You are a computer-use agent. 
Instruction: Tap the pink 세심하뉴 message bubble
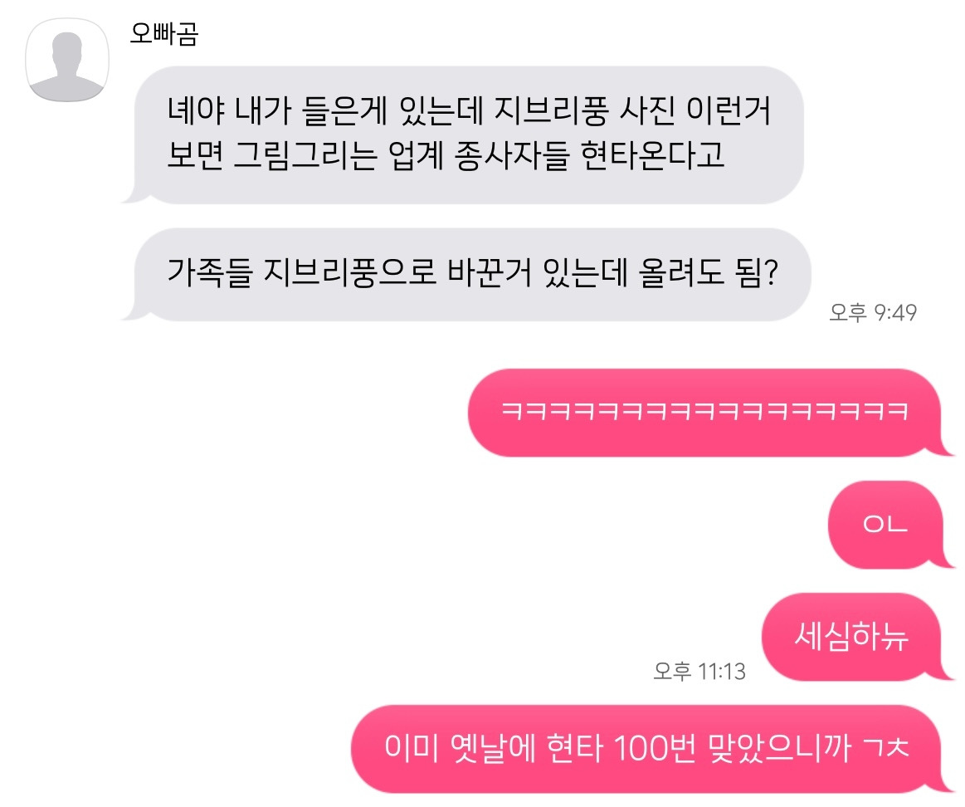[858, 637]
